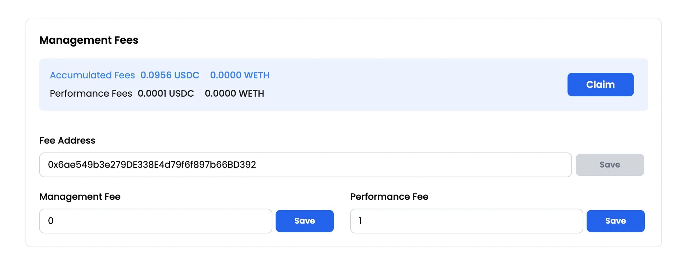The height and width of the screenshot is (271, 688).
Task: Click the Accumulated Fees label
Action: pyautogui.click(x=92, y=75)
